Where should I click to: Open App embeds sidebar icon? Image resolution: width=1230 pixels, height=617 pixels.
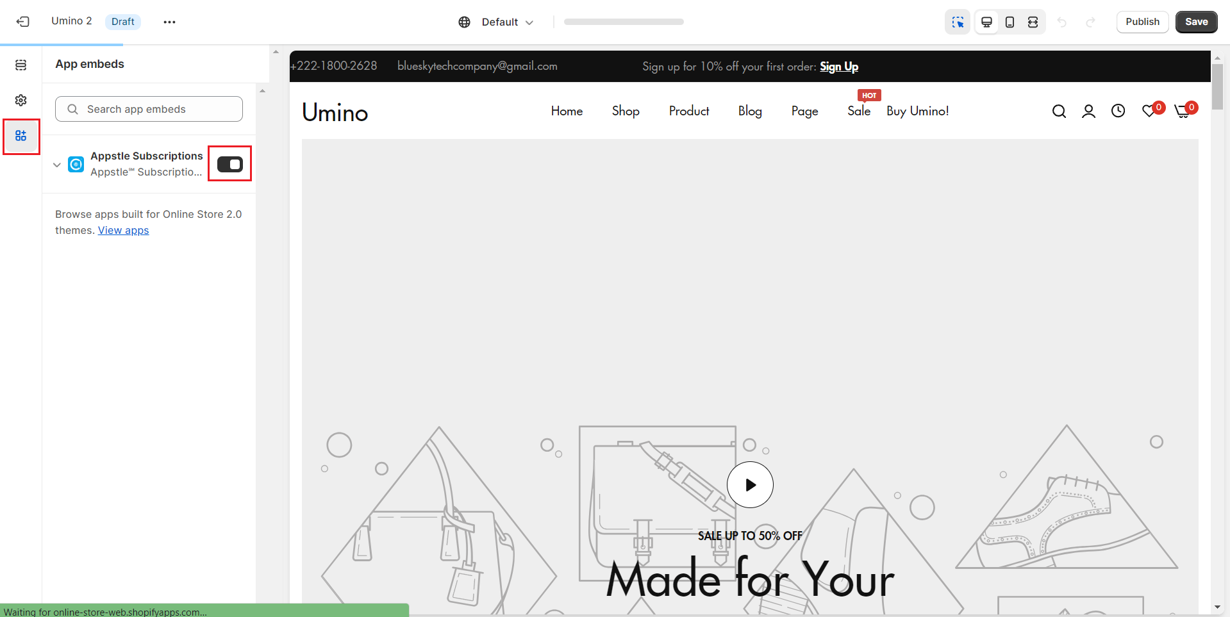[21, 136]
